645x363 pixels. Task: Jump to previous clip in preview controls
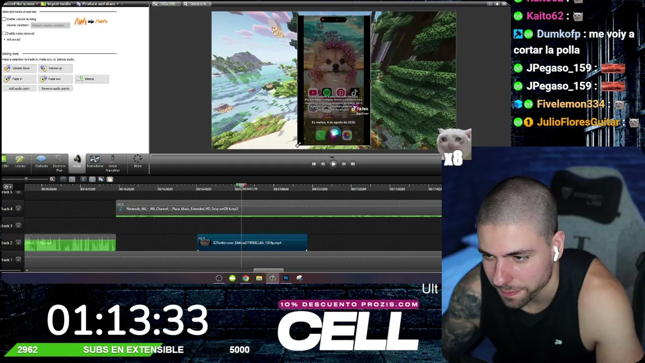(313, 163)
